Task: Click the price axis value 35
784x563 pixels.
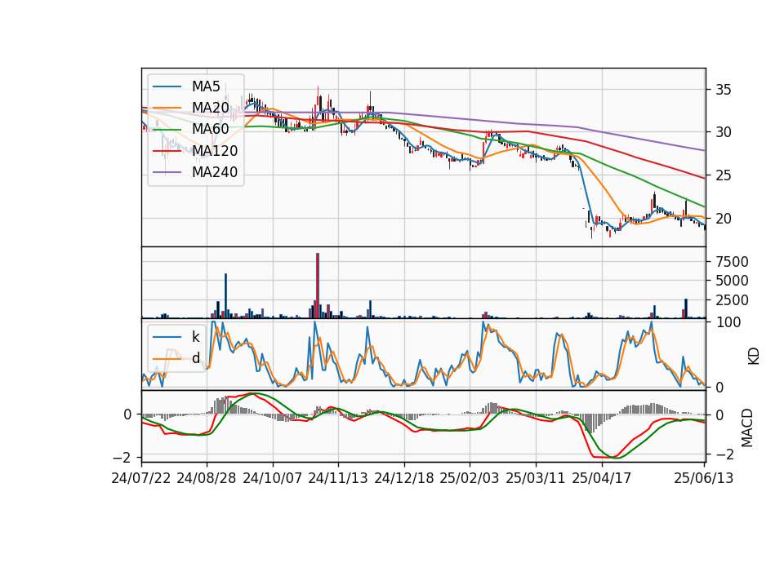Action: click(723, 90)
